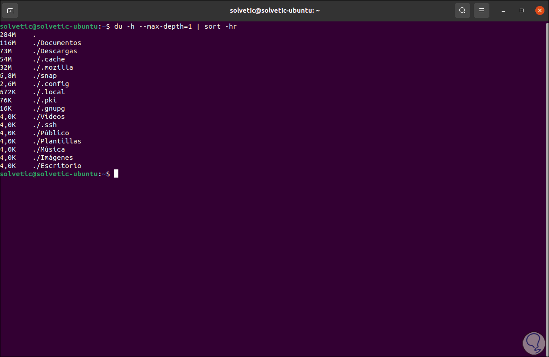
Task: Click the 116M size value
Action: tap(8, 43)
